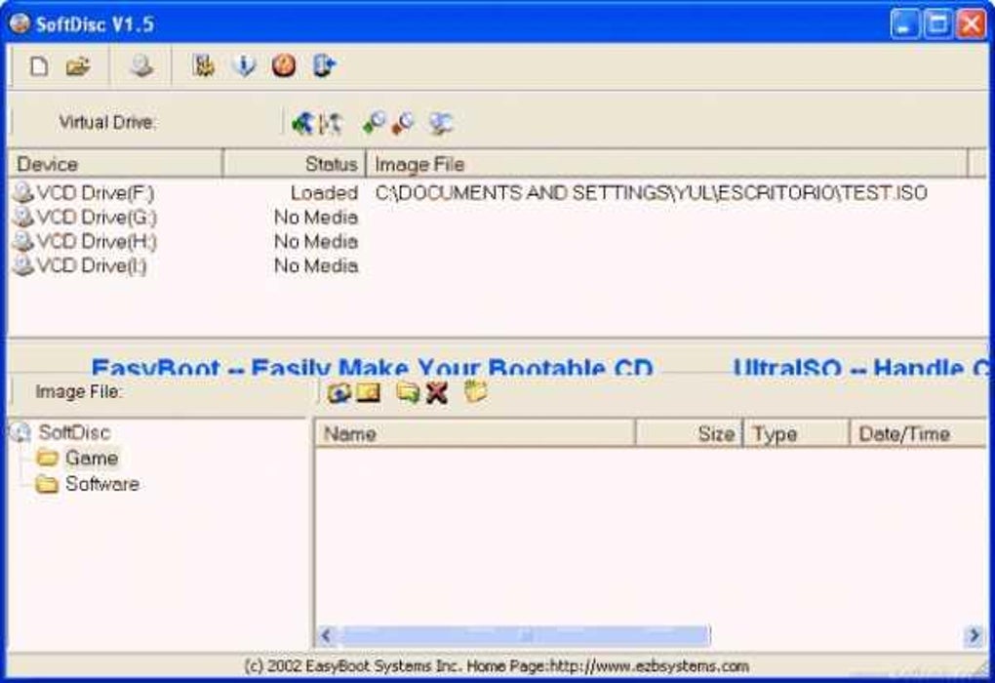Click the Image File: toolbar label
Viewport: 995px width, 683px height.
[79, 391]
